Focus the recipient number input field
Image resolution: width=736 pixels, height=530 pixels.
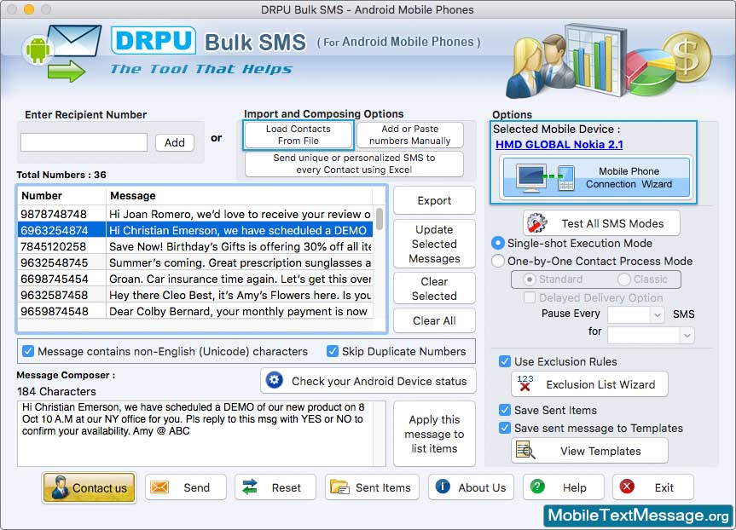pos(84,142)
